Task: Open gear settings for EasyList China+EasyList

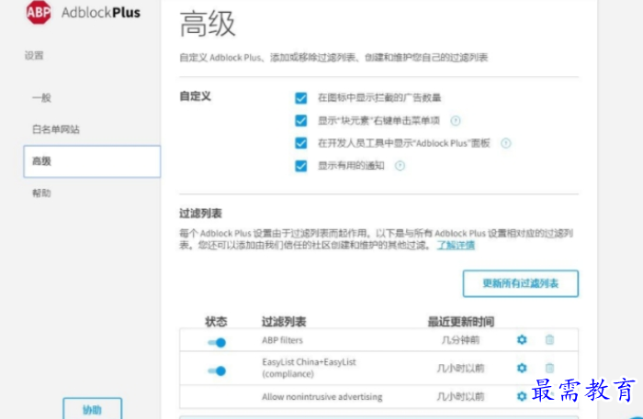Action: pos(522,368)
